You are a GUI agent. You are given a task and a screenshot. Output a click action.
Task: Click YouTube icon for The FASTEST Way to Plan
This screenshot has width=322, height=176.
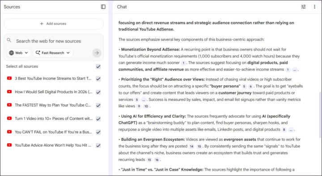tap(9, 105)
